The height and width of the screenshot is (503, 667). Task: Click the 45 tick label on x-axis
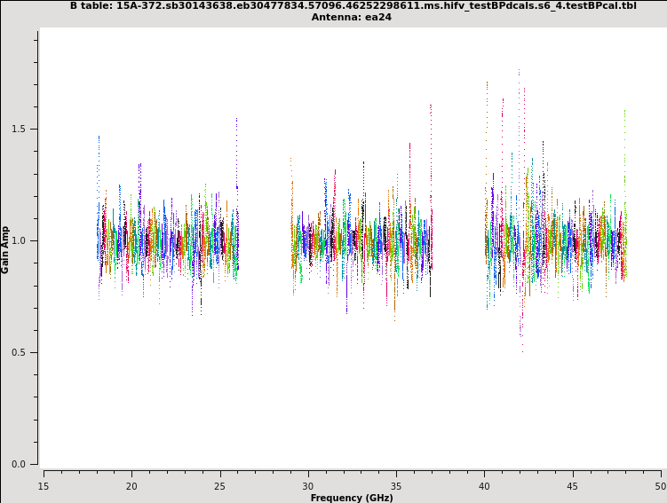573,485
